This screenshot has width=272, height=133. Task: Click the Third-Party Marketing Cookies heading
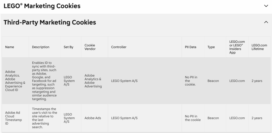coord(50,23)
